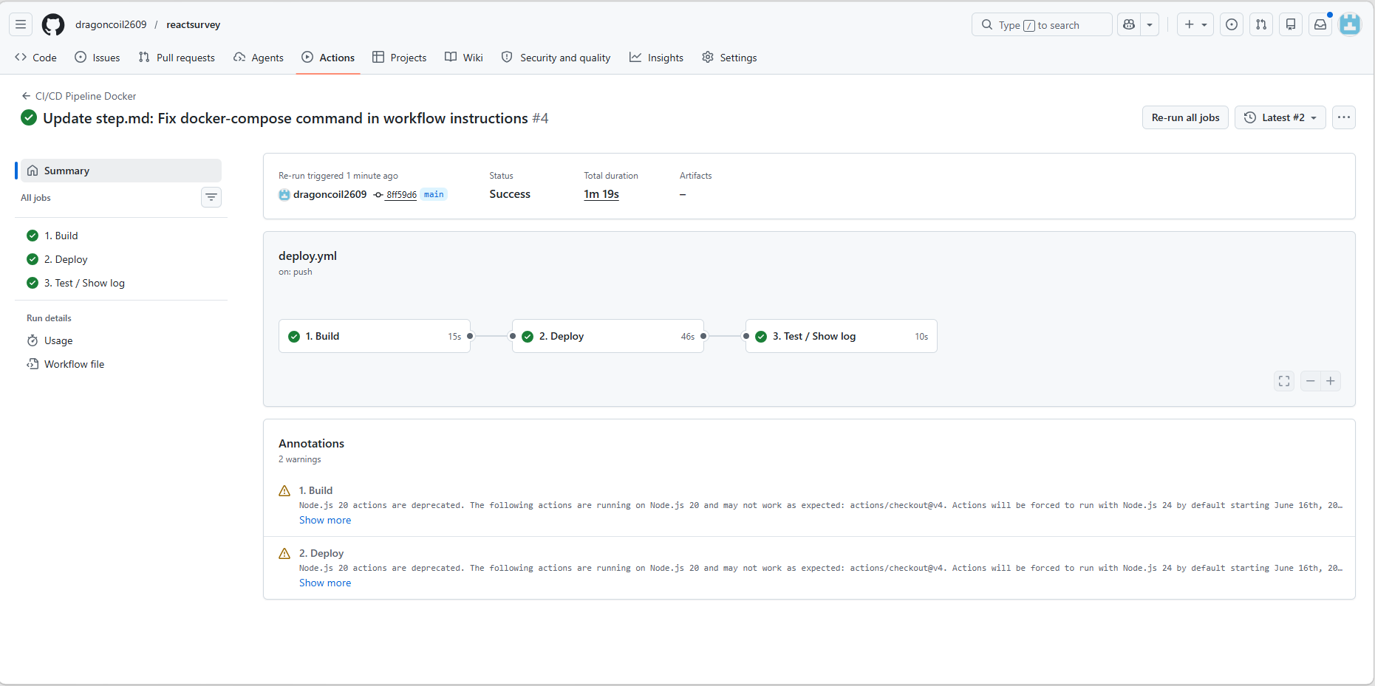
Task: Open 3. Test / Show log in sidebar
Action: 121,283
